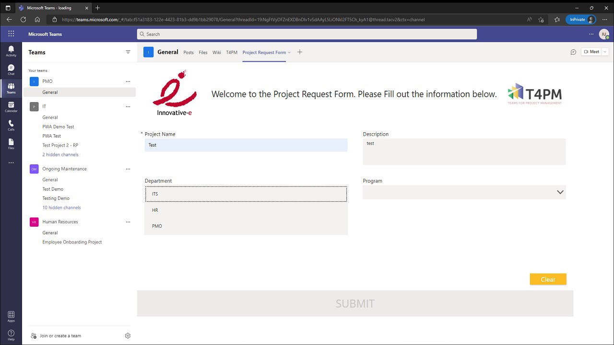
Task: Select HR in Department list
Action: 246,210
